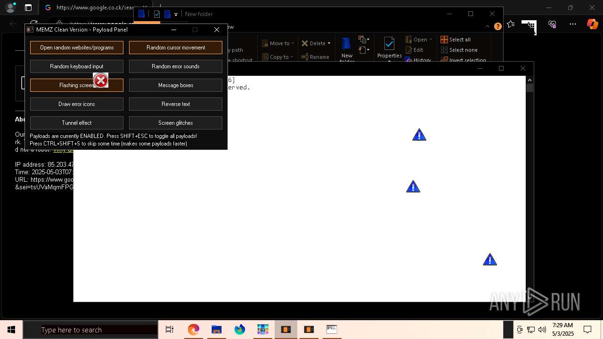603x339 pixels.
Task: Click Explorer help question mark icon
Action: tap(497, 27)
